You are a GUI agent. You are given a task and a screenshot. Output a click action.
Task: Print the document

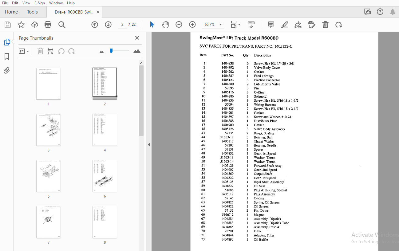(48, 25)
